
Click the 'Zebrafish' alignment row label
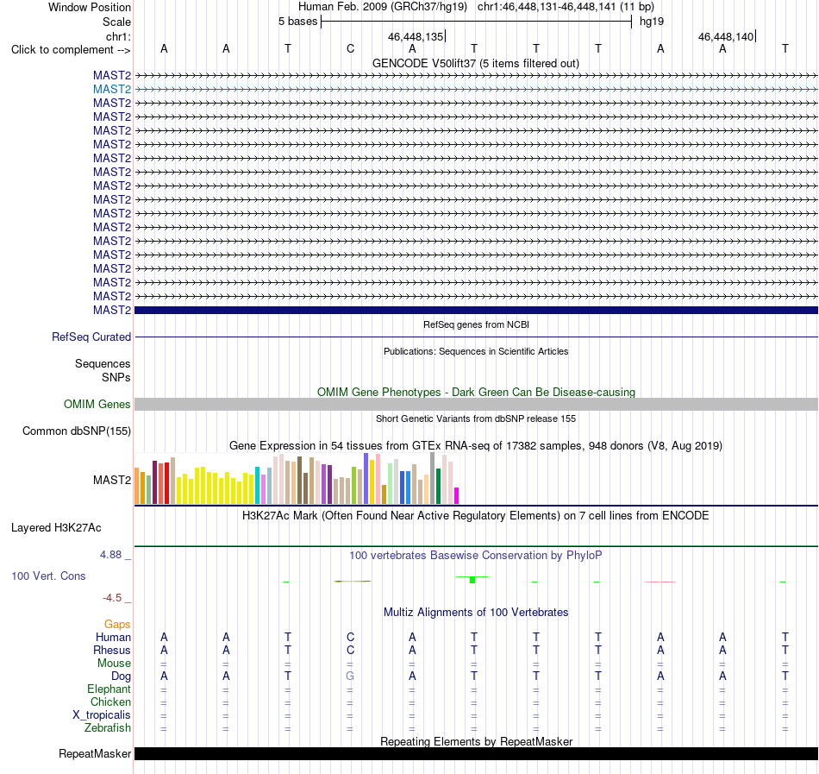[108, 728]
